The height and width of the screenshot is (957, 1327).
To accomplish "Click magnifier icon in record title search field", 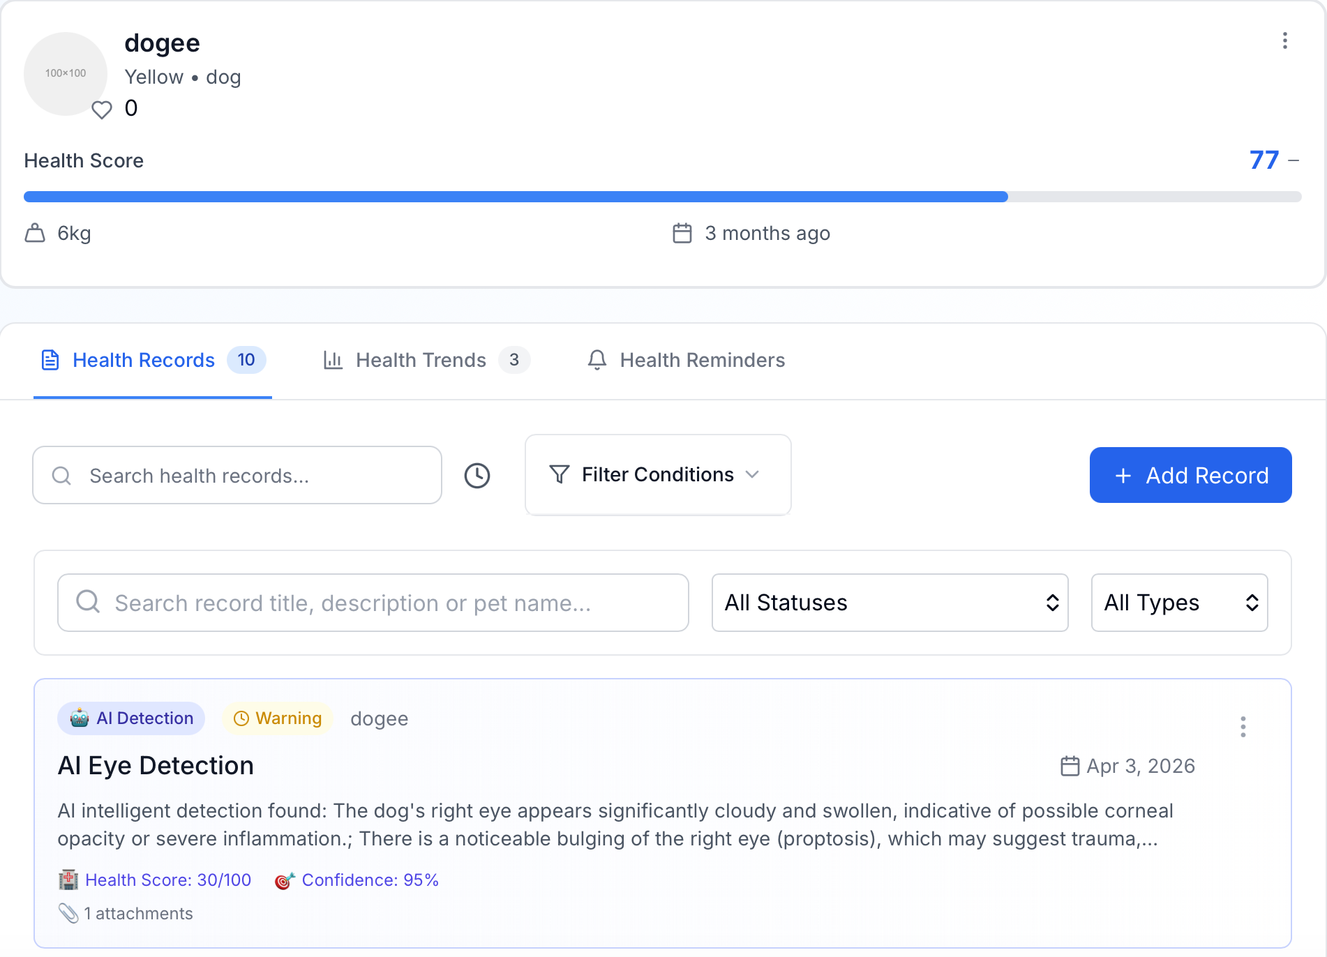I will [88, 601].
